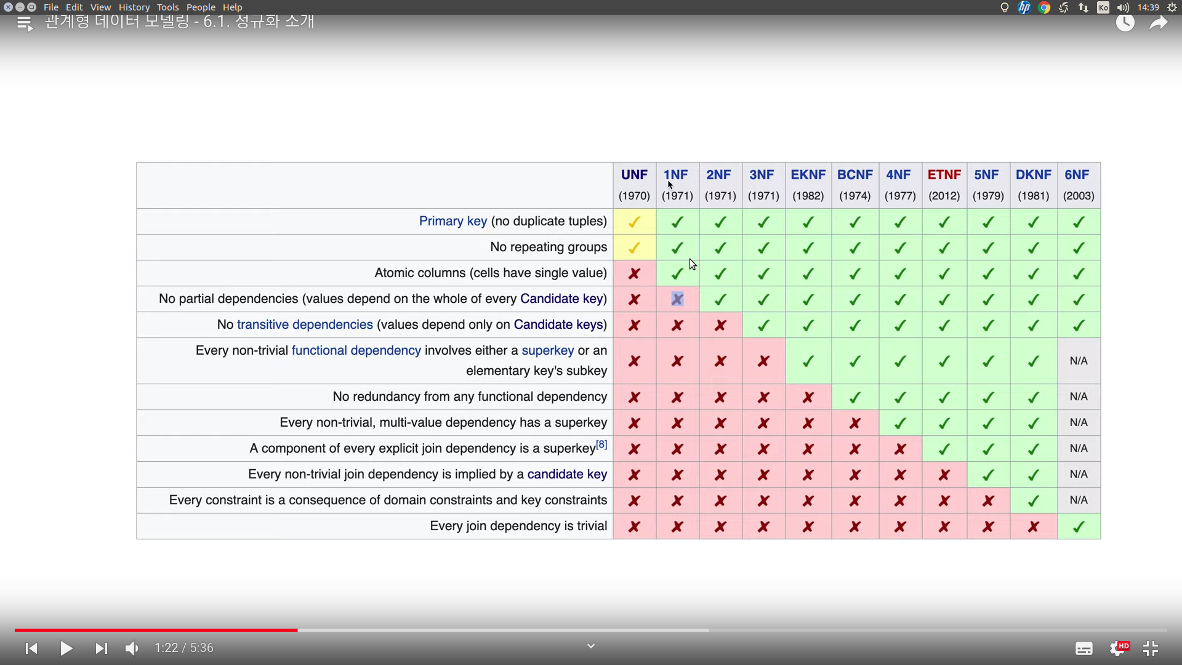Go to previous video
Image resolution: width=1182 pixels, height=665 pixels.
(x=31, y=648)
